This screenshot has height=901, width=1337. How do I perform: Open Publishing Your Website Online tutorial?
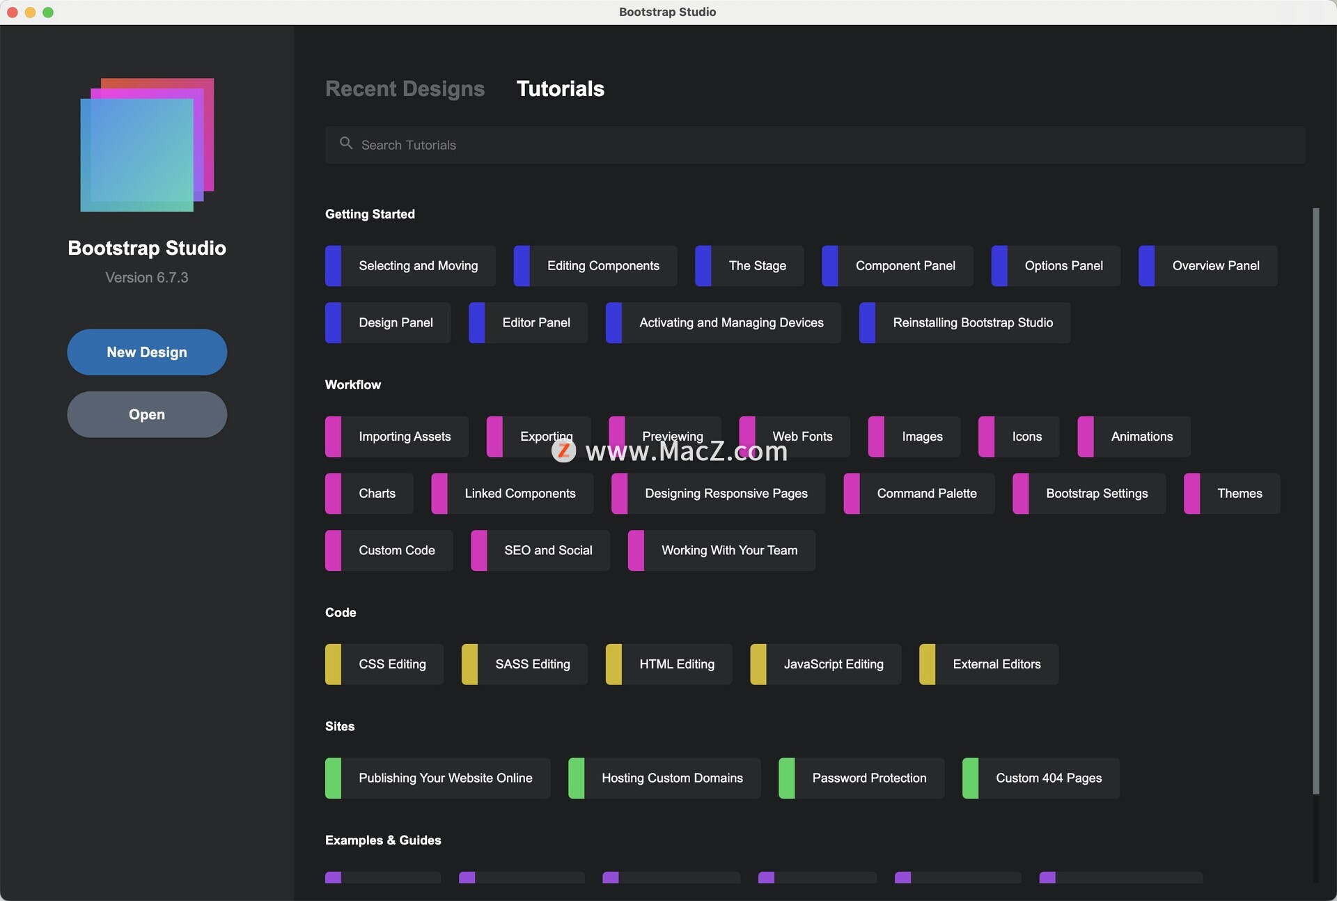click(437, 778)
